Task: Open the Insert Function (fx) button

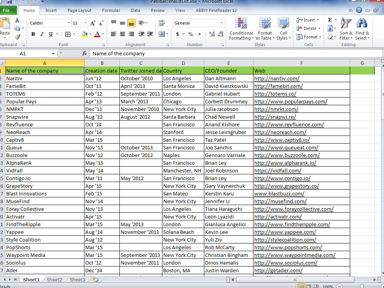Action: (x=84, y=53)
